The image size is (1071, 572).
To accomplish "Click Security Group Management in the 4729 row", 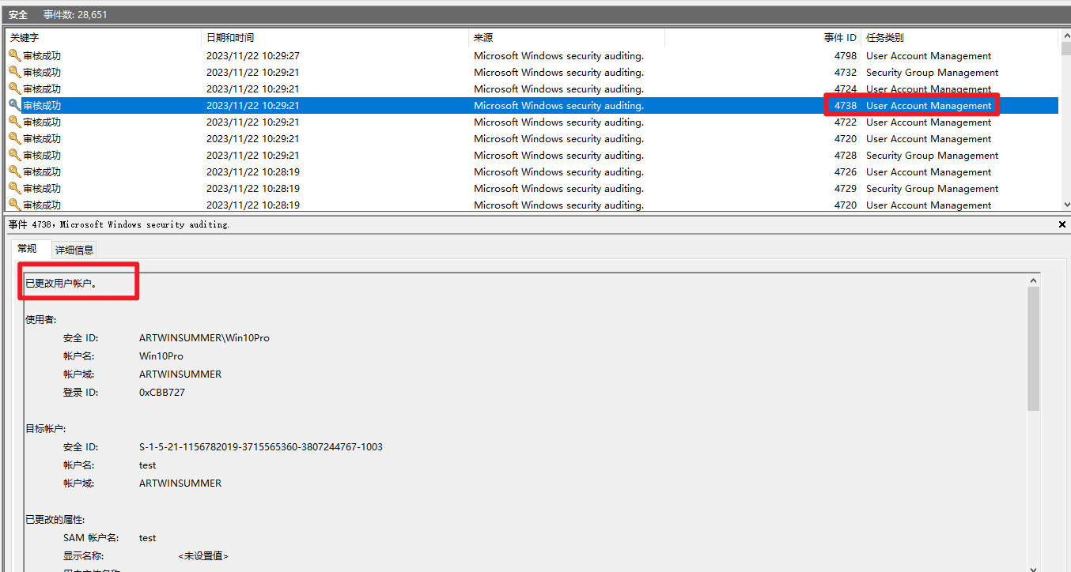I will [932, 189].
